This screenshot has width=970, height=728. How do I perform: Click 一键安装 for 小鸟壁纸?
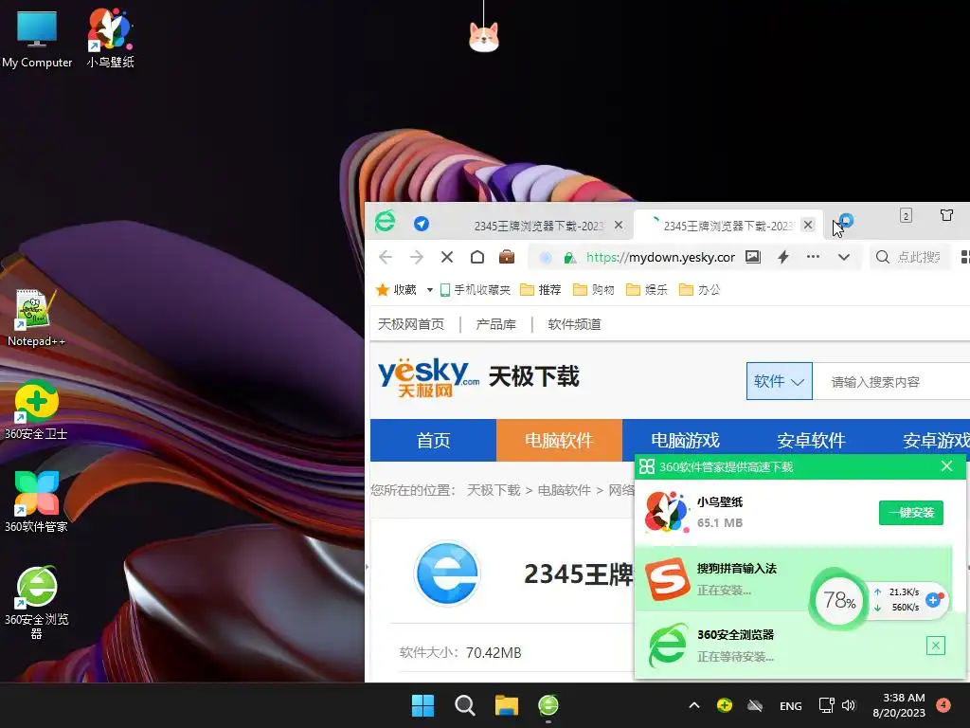(x=910, y=513)
